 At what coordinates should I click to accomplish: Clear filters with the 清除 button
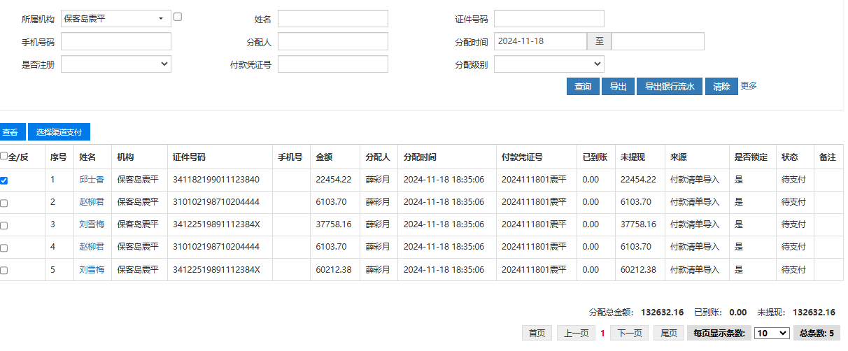click(721, 87)
